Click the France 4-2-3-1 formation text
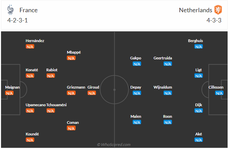Screen dimensions: 231x149 coord(18,20)
